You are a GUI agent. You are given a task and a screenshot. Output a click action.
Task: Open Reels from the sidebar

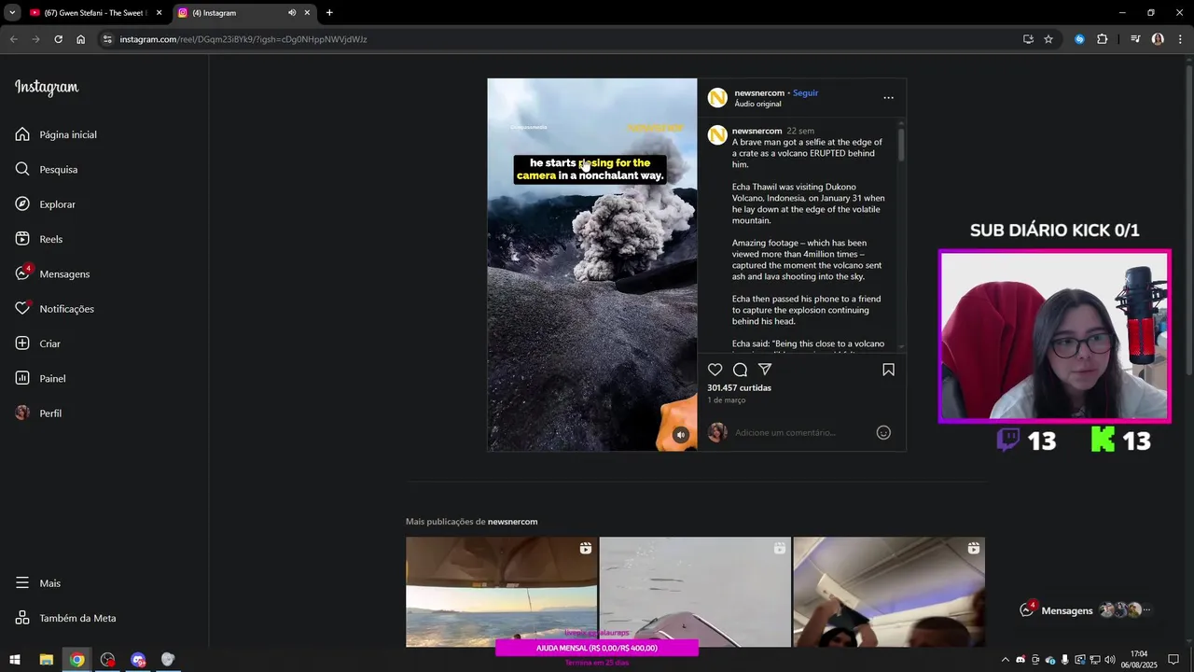[x=39, y=239]
